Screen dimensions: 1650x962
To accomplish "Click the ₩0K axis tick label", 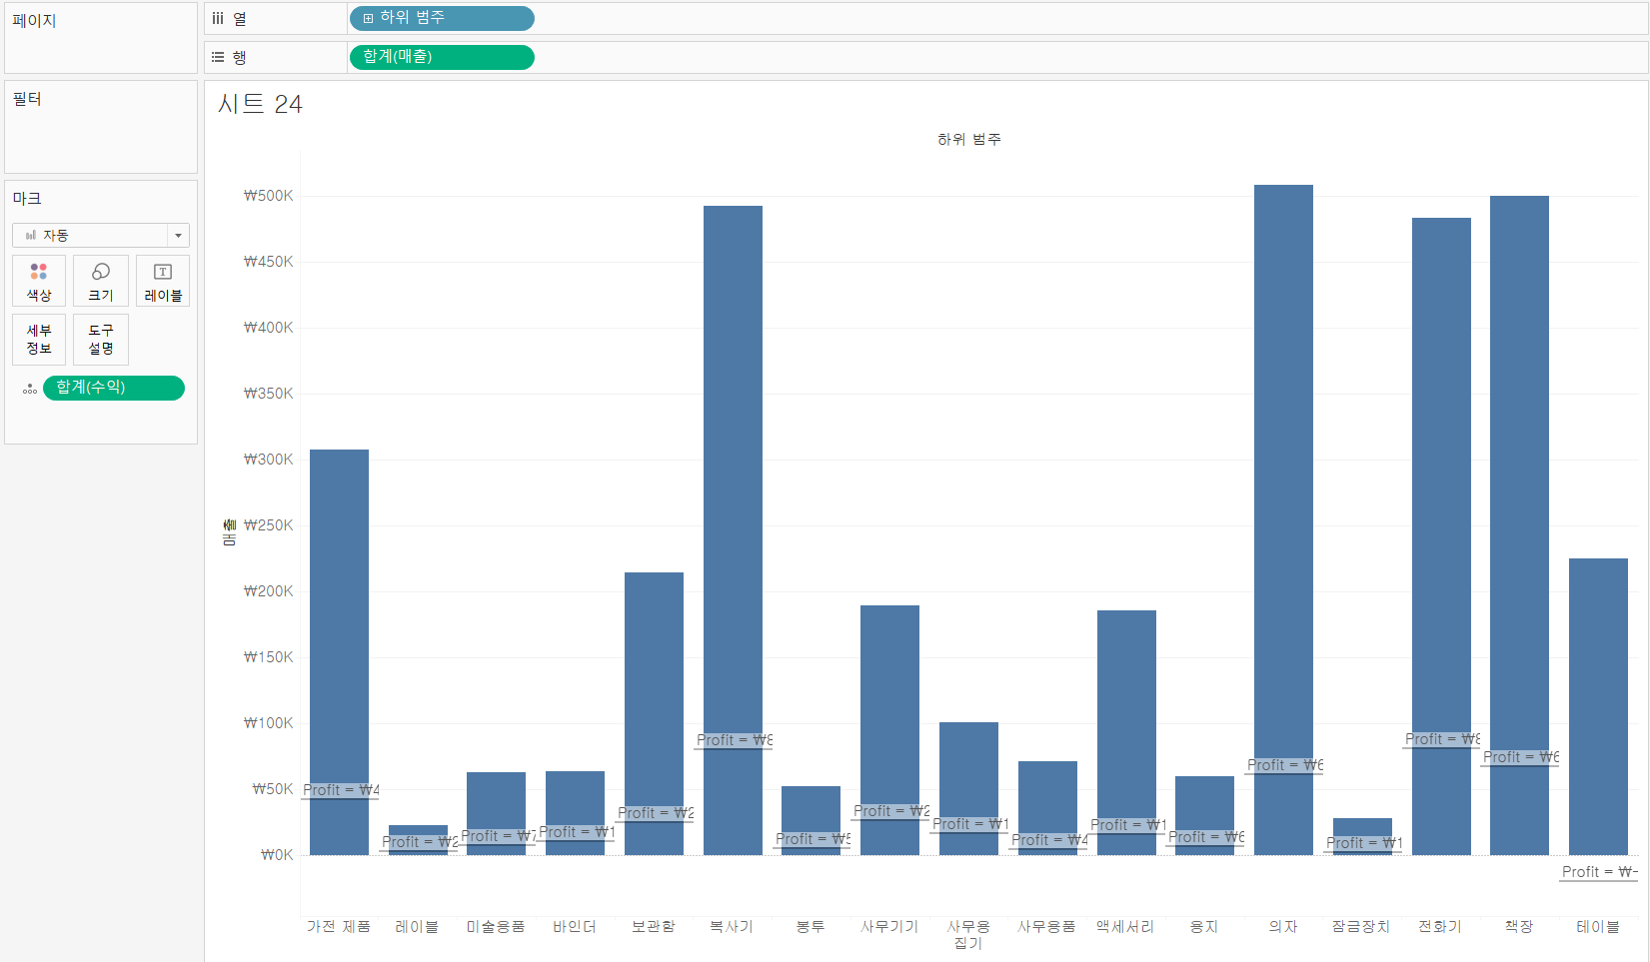I will point(277,855).
